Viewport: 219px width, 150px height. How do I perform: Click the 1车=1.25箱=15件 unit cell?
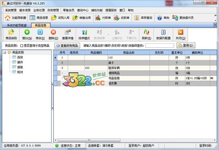coord(197,78)
